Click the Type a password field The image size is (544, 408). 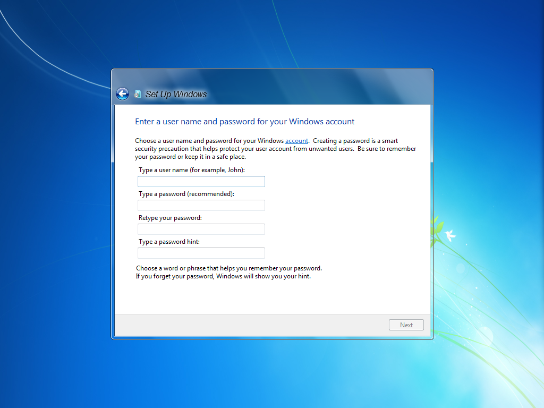201,206
